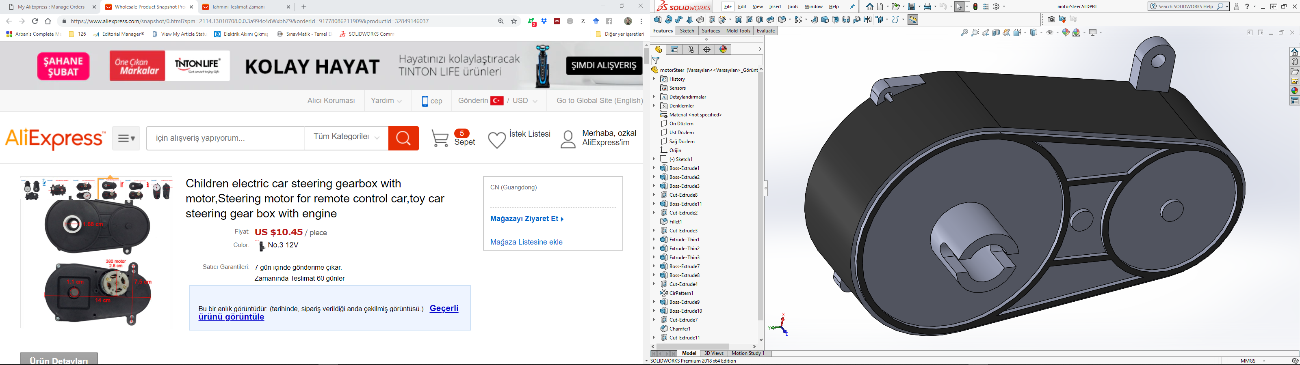This screenshot has height=365, width=1300.
Task: Open the Gönderin / USD dropdown
Action: 498,101
